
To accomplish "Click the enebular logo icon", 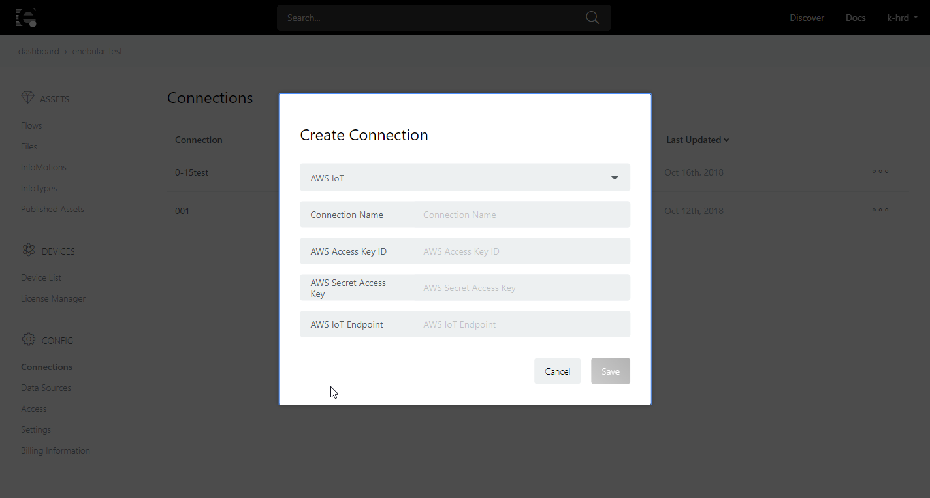I will [26, 18].
